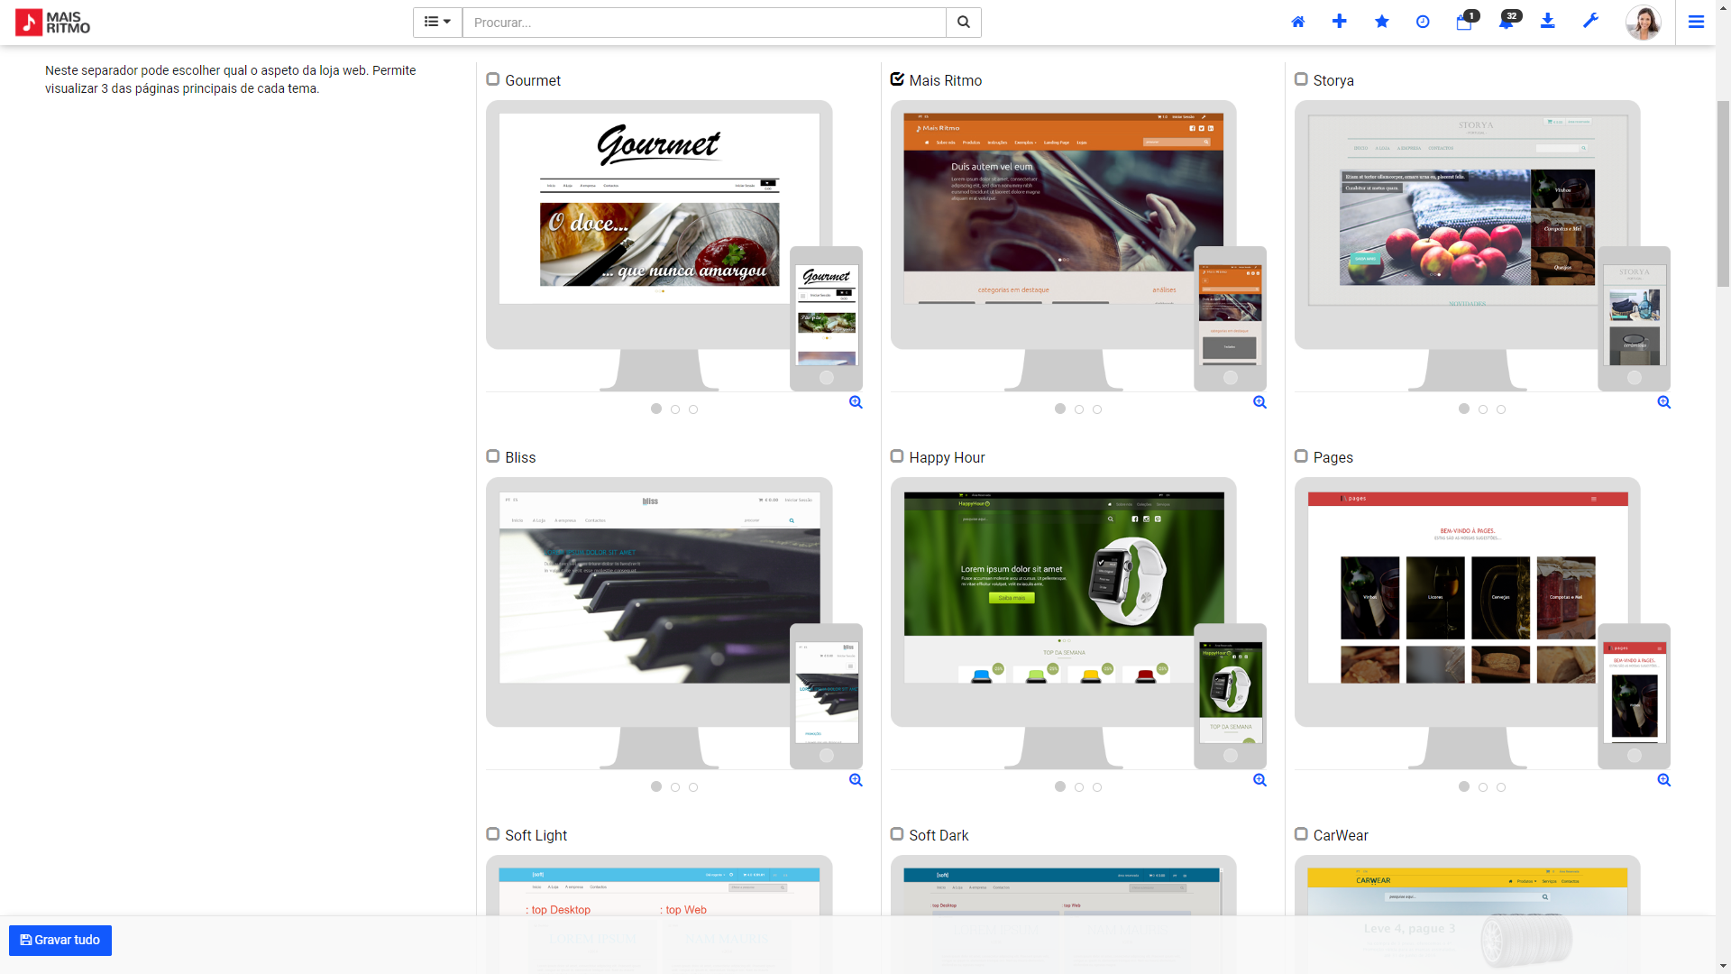Viewport: 1731px width, 974px height.
Task: Uncheck the Mais Ritmo theme checkbox
Action: tap(897, 79)
